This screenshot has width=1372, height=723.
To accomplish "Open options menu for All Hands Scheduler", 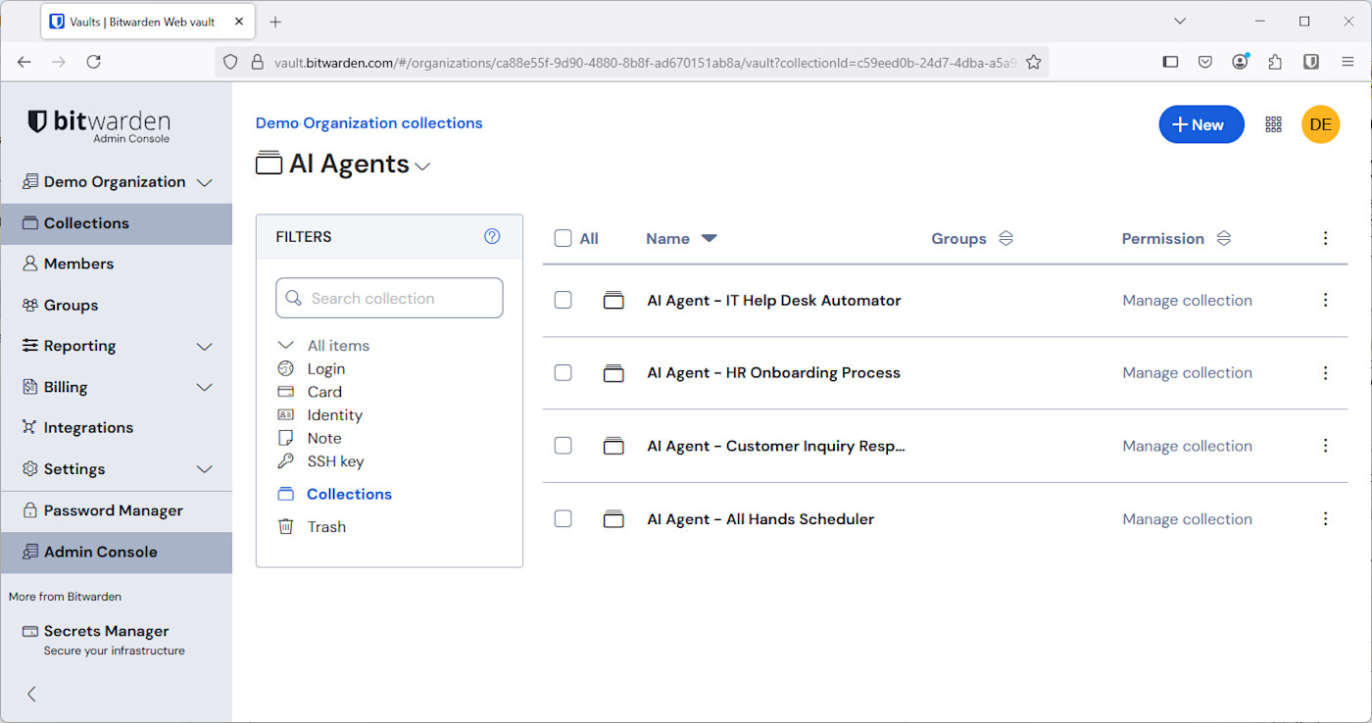I will click(x=1325, y=518).
